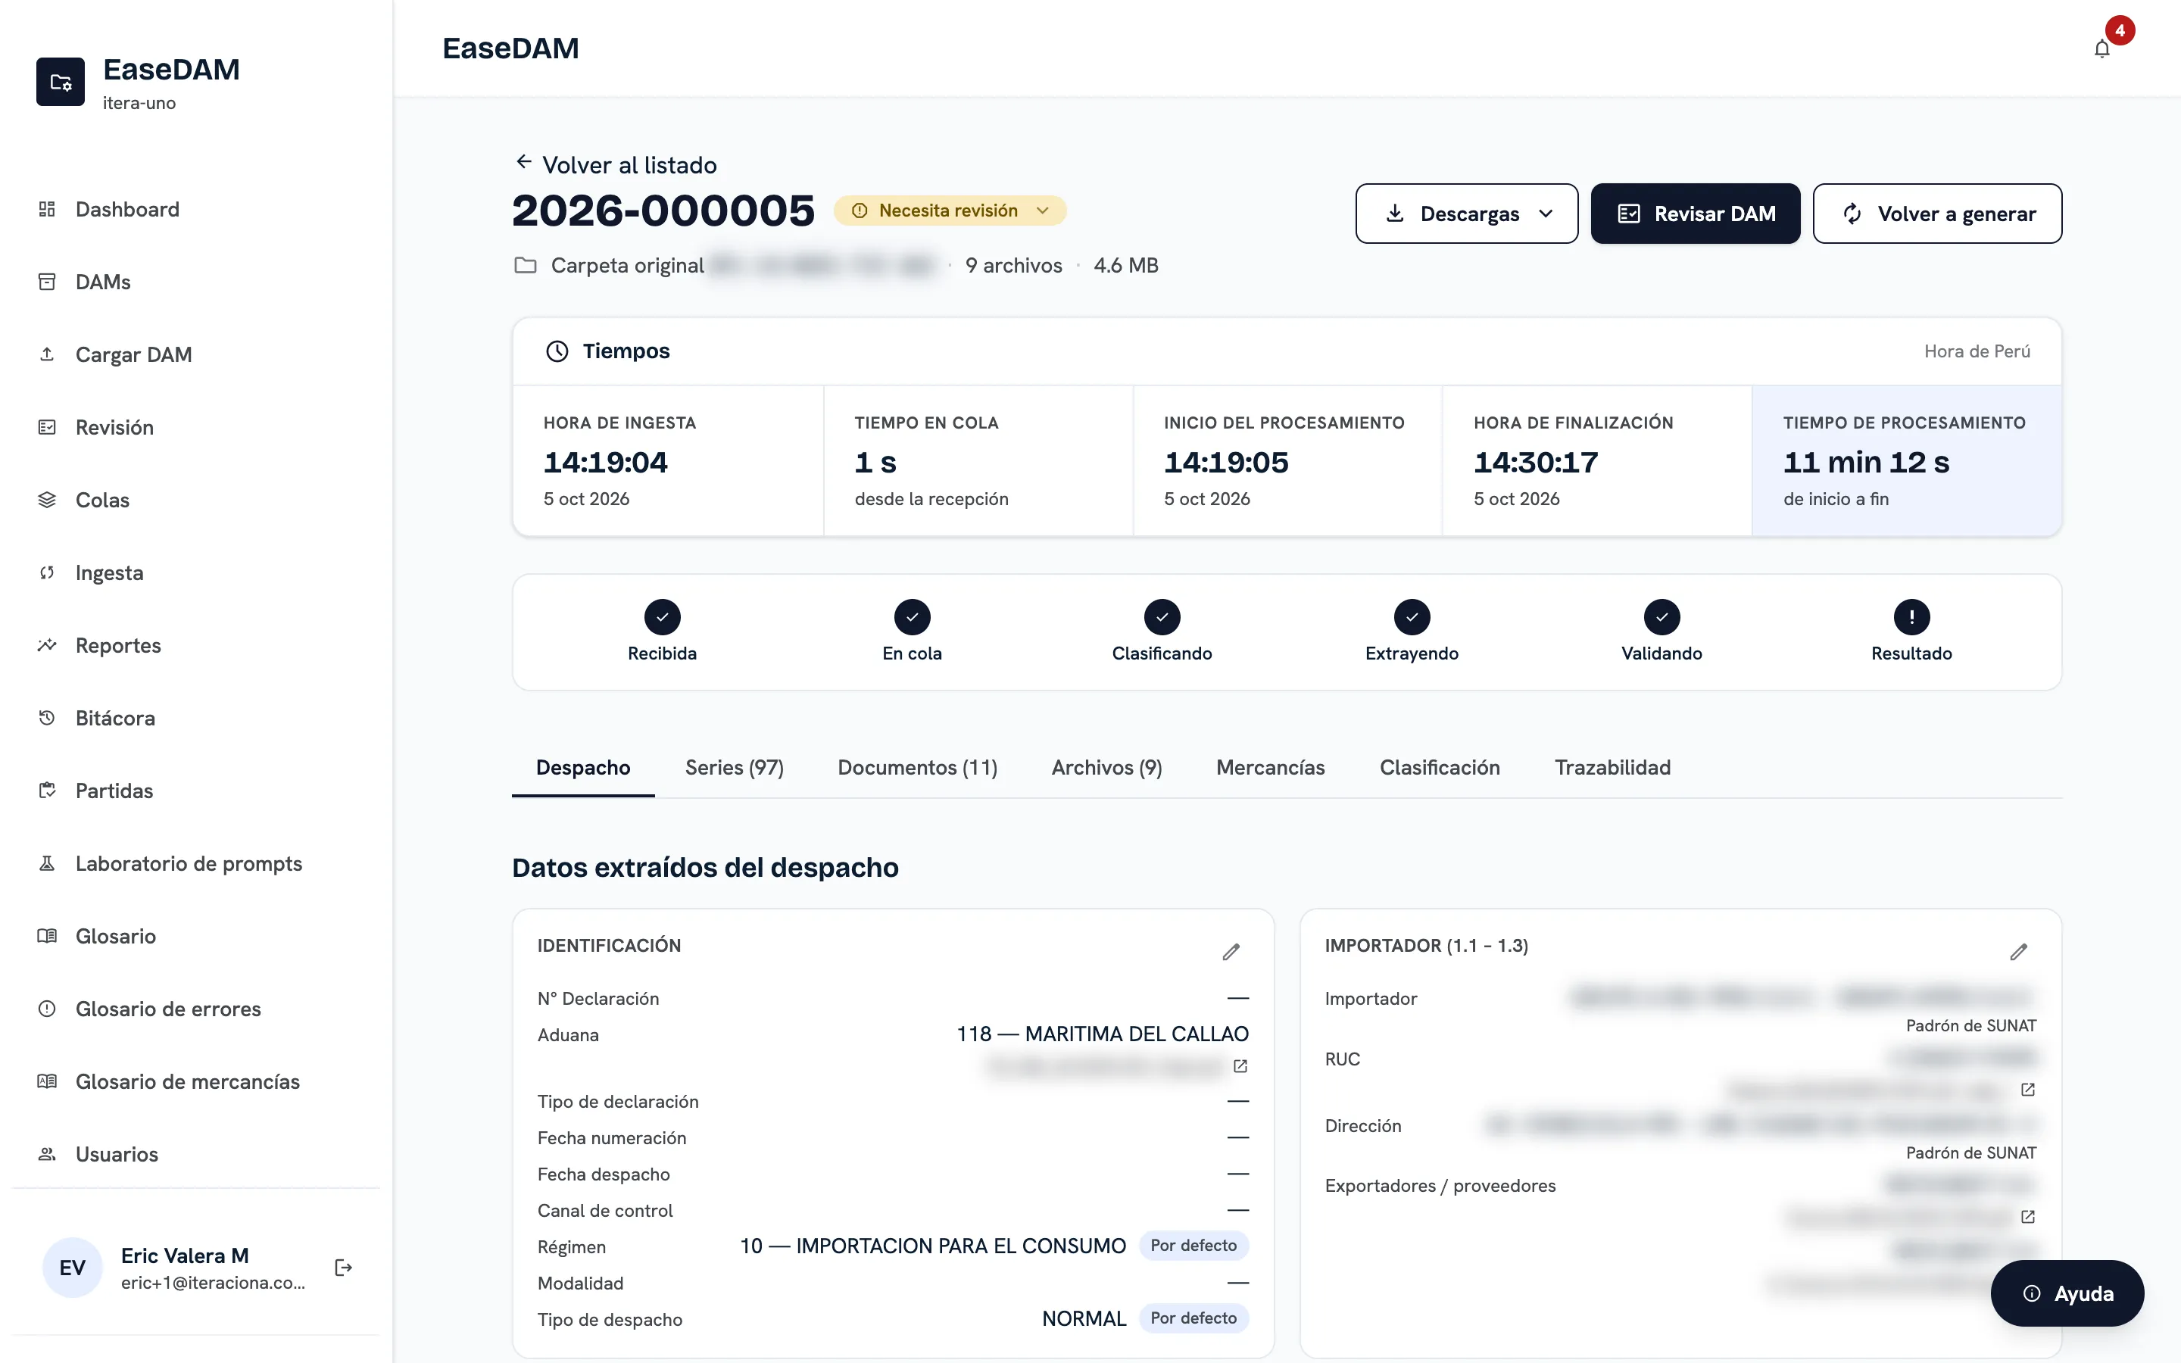
Task: Go back via Volver al listado link
Action: (616, 165)
